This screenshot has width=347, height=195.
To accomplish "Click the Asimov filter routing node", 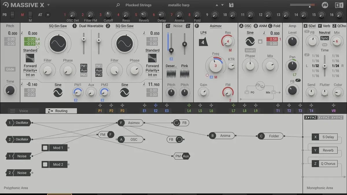I will 131,123.
